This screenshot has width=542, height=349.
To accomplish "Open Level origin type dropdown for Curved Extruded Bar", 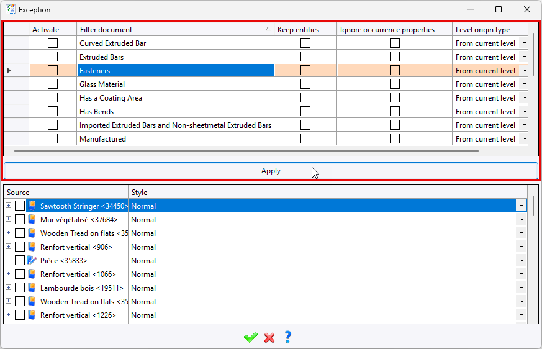I will (x=524, y=43).
